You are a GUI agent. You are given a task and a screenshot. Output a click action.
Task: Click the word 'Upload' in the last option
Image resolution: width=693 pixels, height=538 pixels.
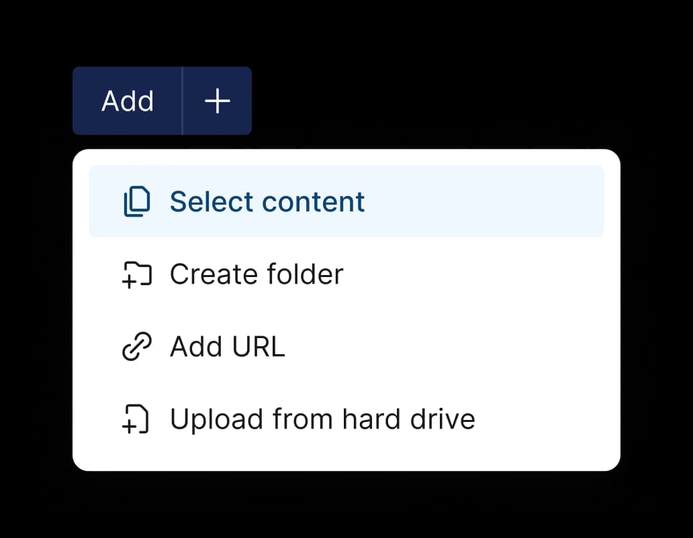click(216, 420)
